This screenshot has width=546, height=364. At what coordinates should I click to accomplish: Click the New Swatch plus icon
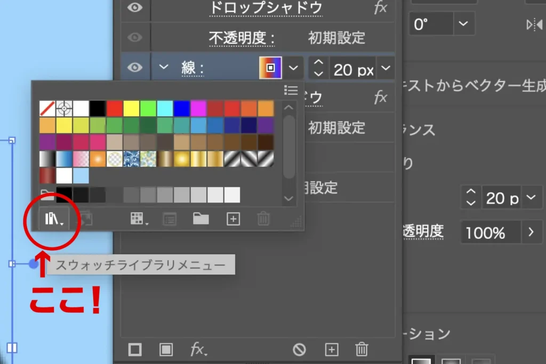click(233, 219)
